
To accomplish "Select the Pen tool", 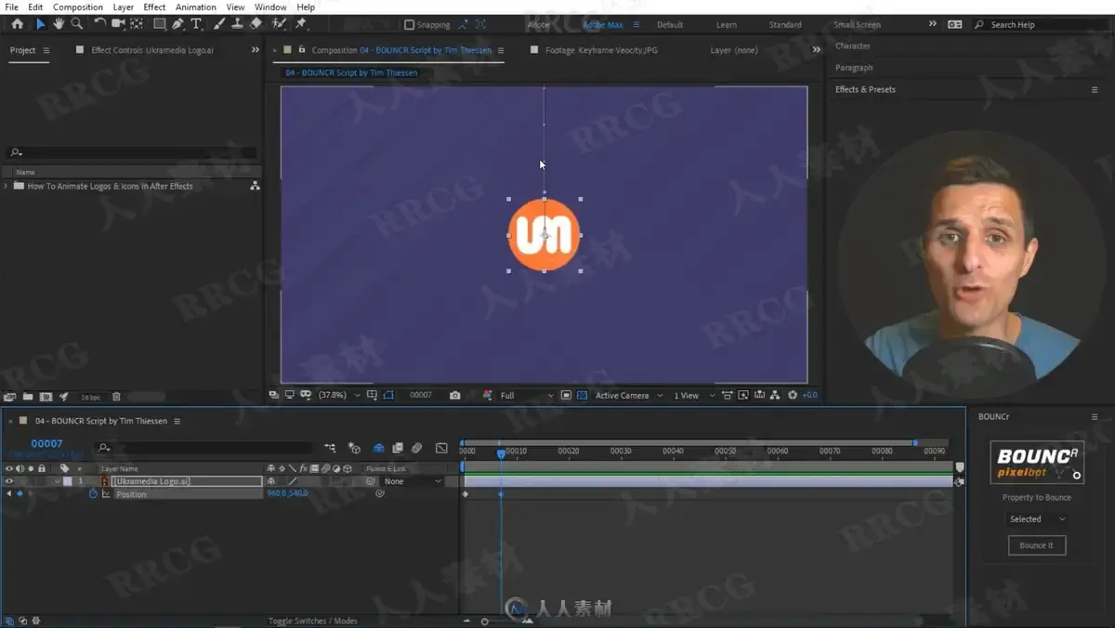I will pos(178,24).
